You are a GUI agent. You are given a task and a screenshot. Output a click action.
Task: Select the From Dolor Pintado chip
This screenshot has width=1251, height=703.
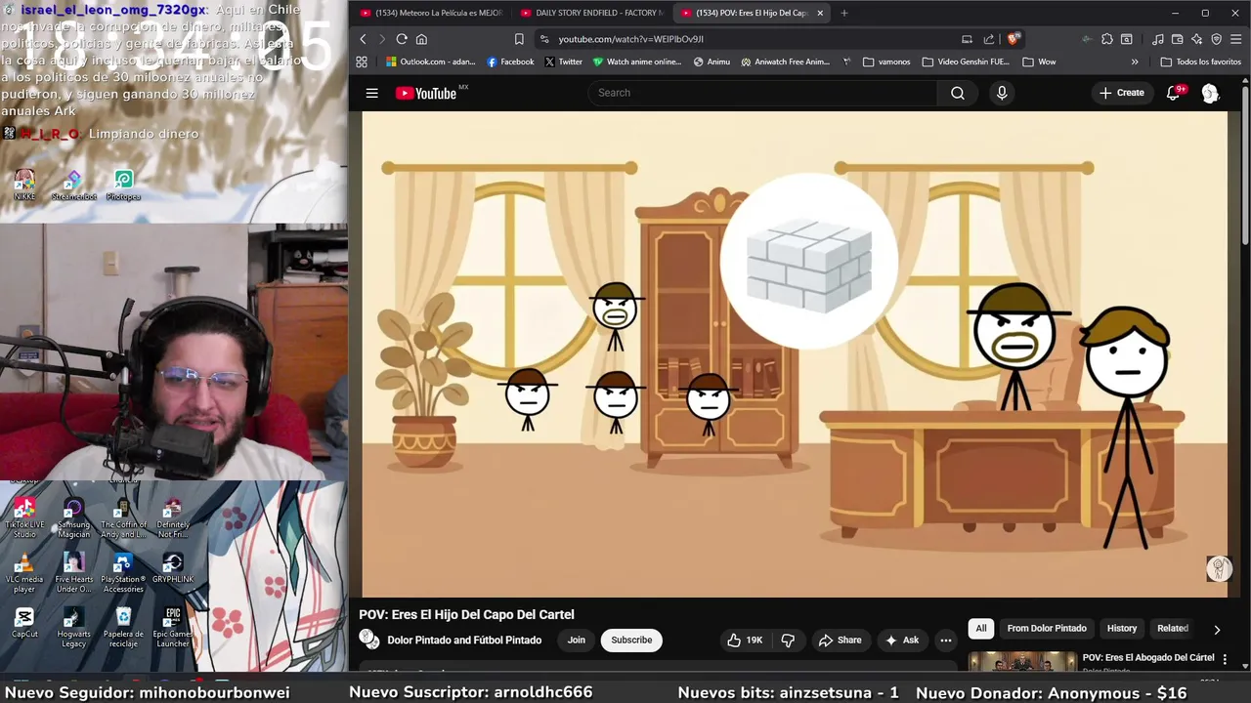click(1047, 628)
